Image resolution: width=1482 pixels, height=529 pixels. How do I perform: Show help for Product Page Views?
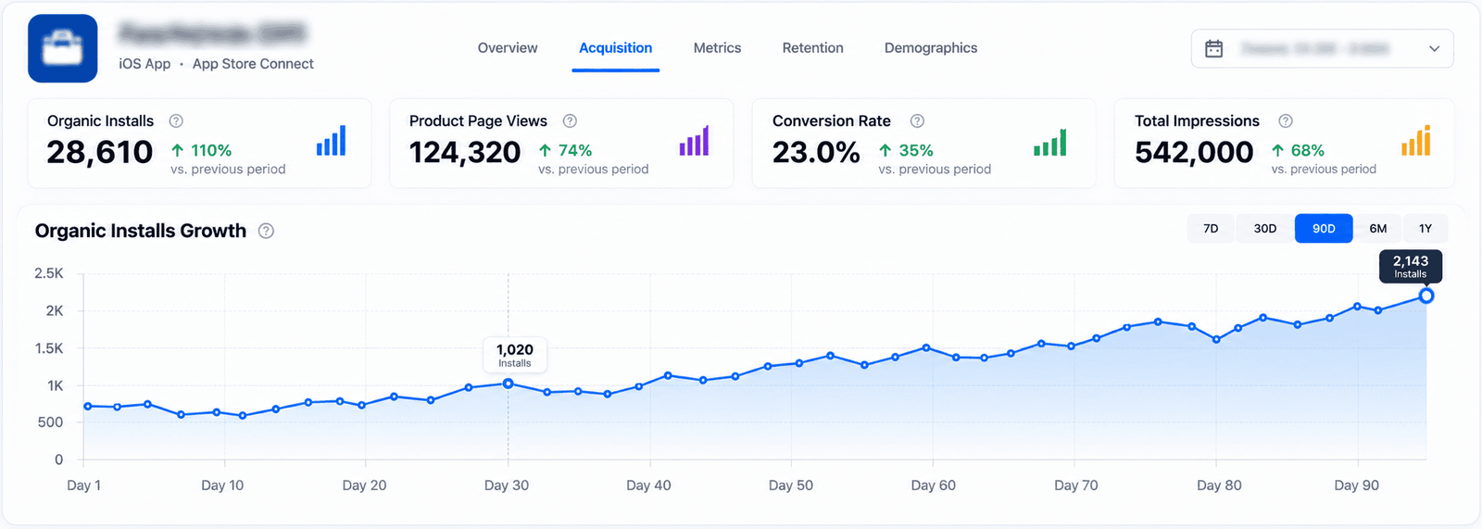point(571,120)
